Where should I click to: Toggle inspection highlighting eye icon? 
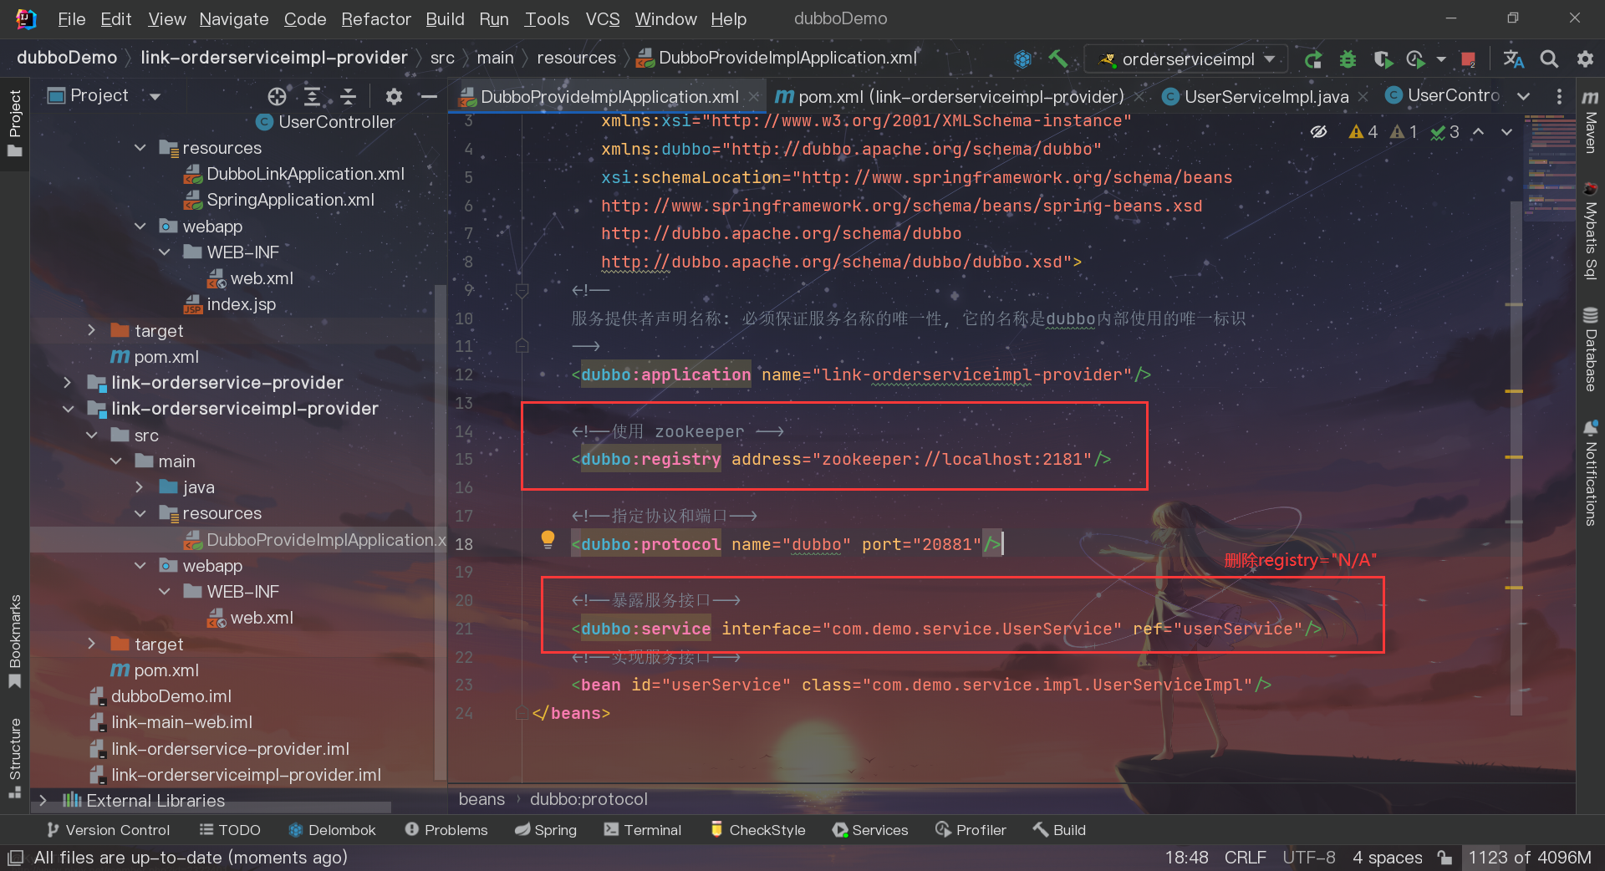1319,132
